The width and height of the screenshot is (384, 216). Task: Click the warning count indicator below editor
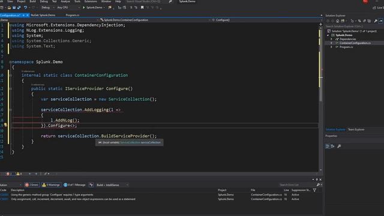click(19, 174)
